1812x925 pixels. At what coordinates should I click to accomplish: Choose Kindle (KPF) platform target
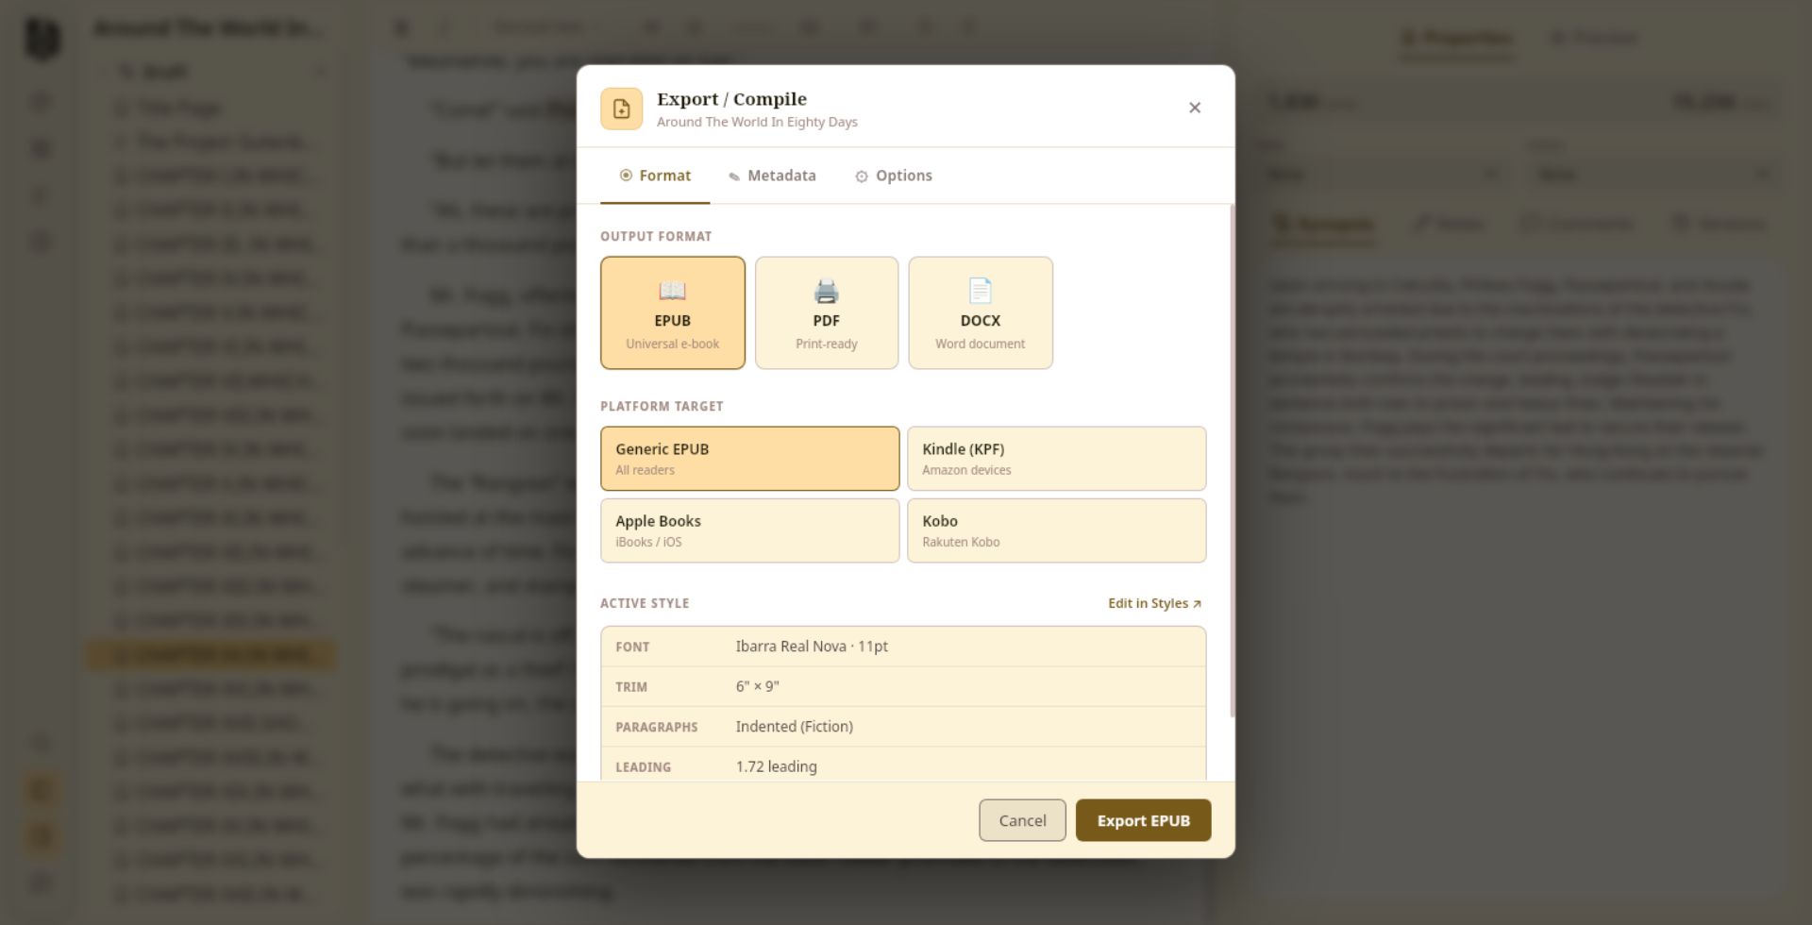point(1057,459)
